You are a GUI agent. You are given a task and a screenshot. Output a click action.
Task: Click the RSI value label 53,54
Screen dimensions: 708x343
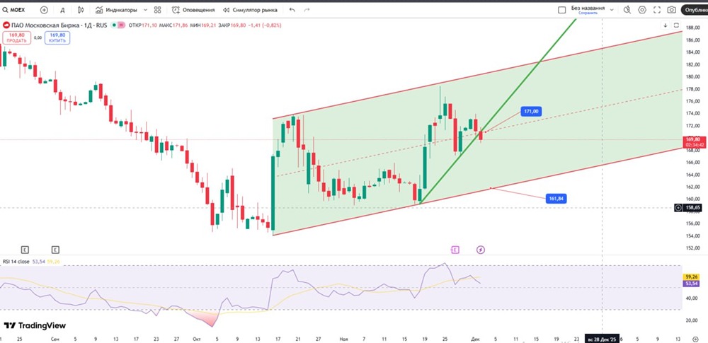coord(691,283)
